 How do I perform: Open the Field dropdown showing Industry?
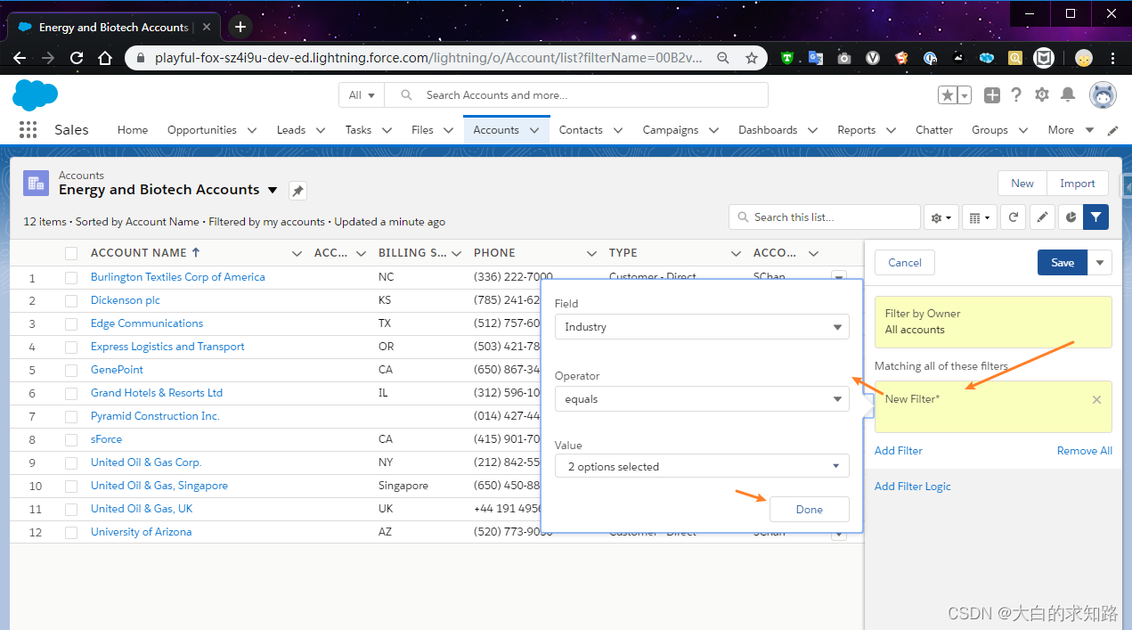pyautogui.click(x=702, y=327)
